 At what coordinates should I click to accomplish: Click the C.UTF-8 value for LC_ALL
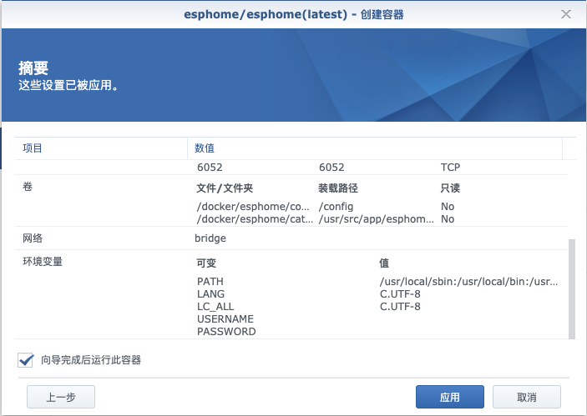(400, 307)
